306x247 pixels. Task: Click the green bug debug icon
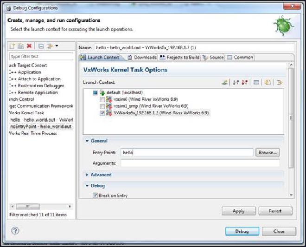click(283, 26)
